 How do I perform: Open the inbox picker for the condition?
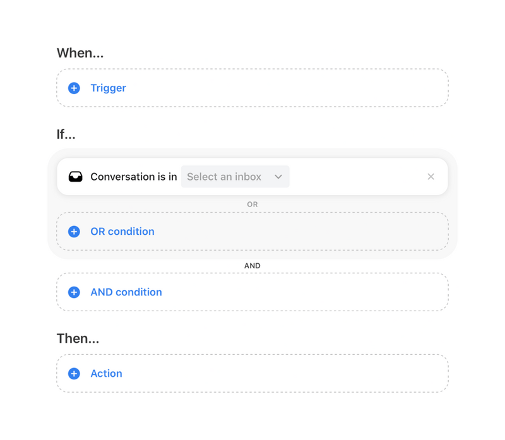[235, 177]
